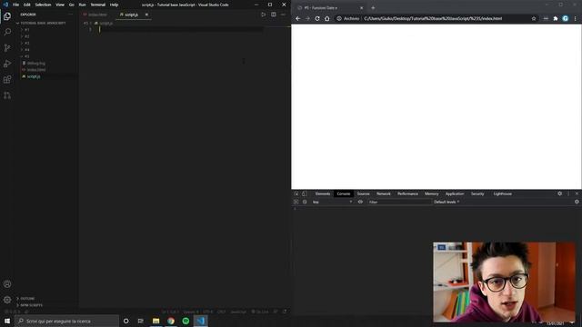Click the Chrome address bar URL
This screenshot has width=582, height=327.
tap(433, 18)
